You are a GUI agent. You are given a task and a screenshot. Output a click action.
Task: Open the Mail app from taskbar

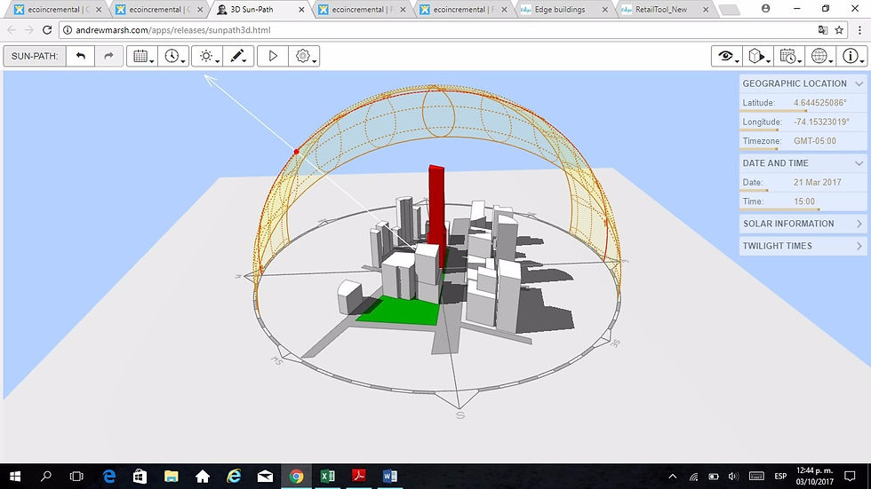[265, 477]
